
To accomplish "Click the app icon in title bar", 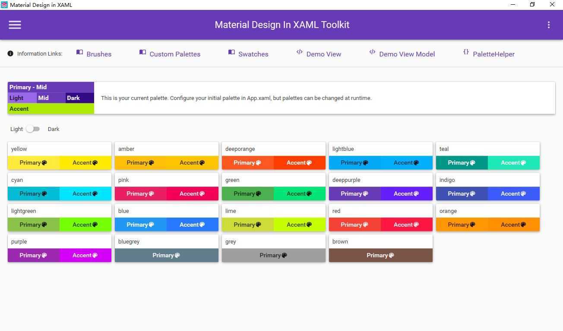I will 4,5.
